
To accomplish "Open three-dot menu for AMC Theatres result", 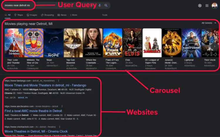I will [x=62, y=106].
